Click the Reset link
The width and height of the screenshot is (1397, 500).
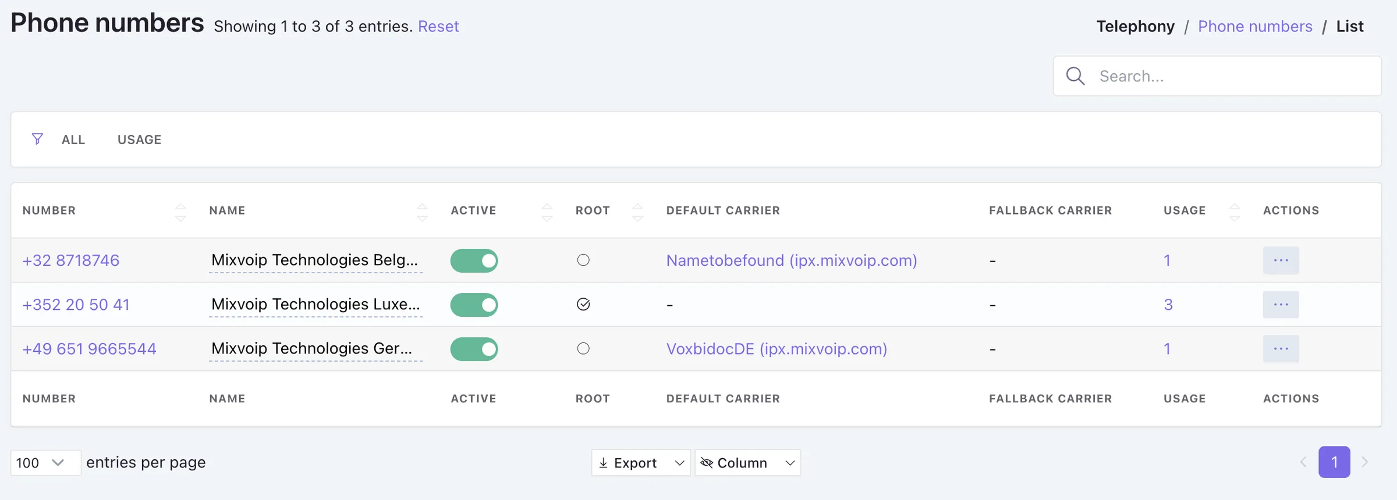click(x=438, y=26)
